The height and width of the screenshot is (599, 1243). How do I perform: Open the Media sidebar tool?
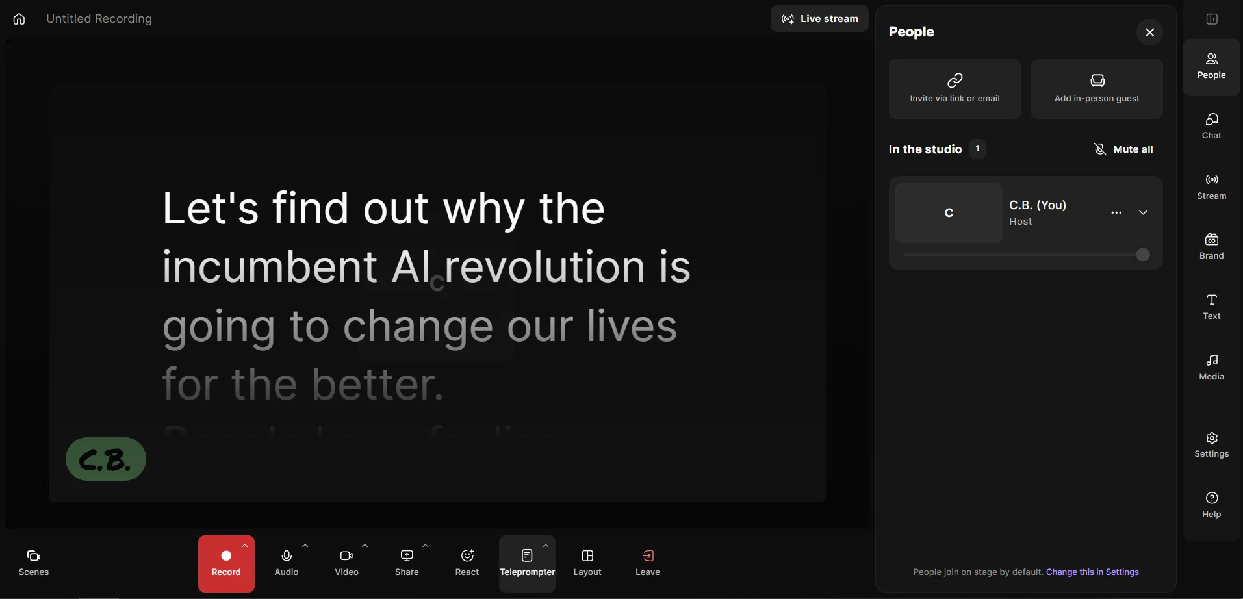pos(1212,368)
